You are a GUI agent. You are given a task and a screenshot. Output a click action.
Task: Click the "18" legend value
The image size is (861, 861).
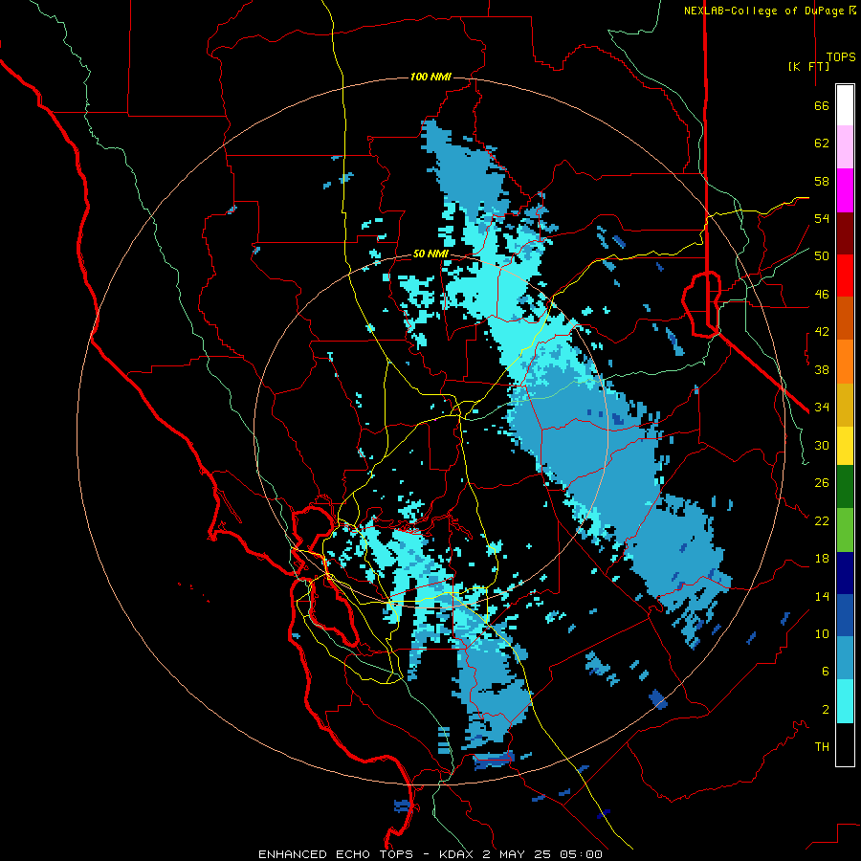(822, 559)
